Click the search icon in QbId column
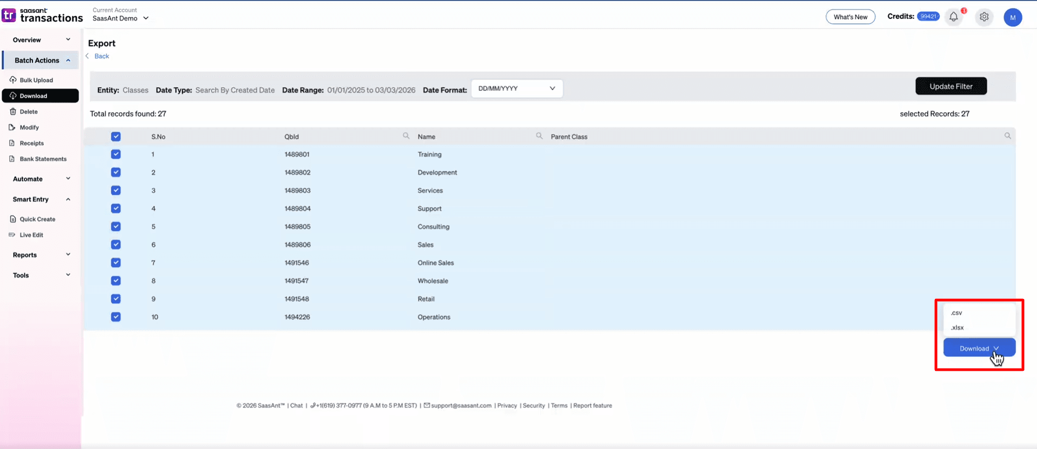This screenshot has width=1037, height=449. point(406,136)
